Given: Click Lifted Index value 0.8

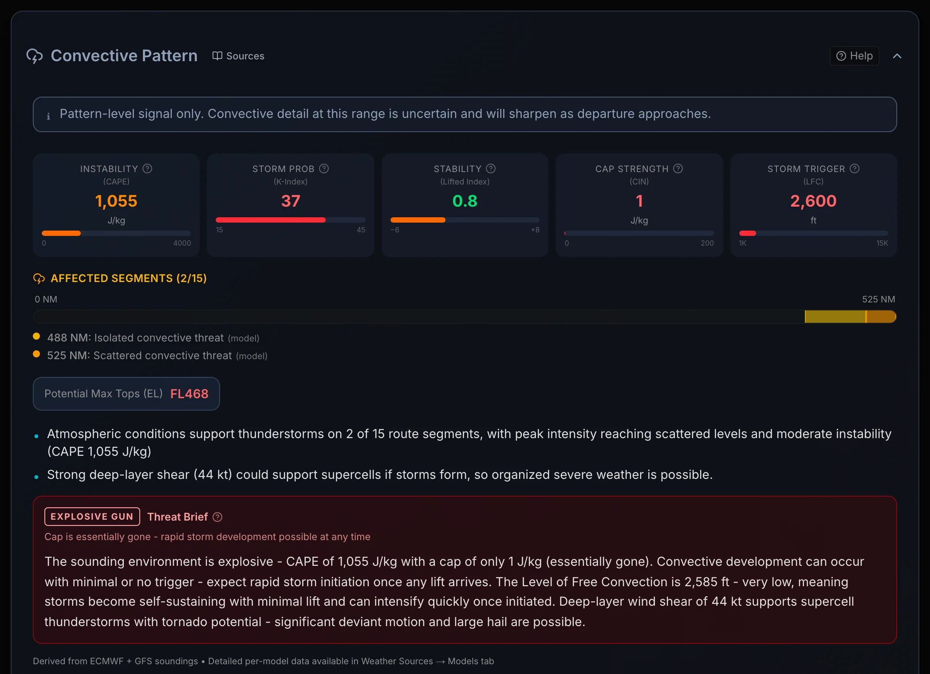Looking at the screenshot, I should pos(465,201).
